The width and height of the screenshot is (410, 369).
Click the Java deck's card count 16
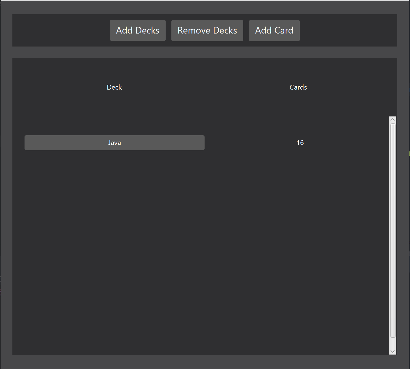pos(300,143)
